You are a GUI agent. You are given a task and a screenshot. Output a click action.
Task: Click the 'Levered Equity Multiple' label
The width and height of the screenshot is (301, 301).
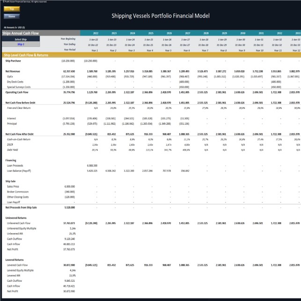click(20, 270)
